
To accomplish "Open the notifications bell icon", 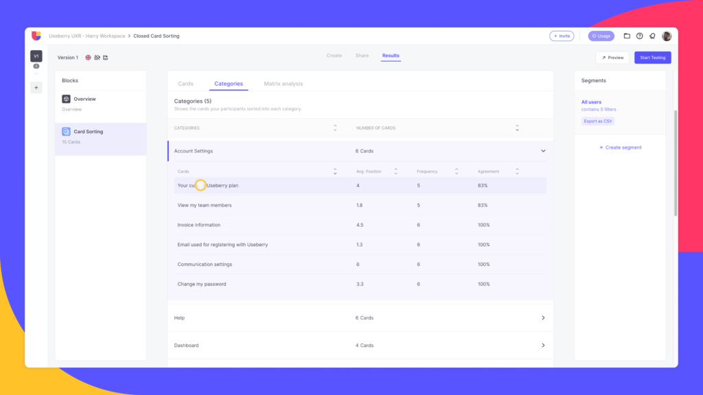I will click(652, 36).
